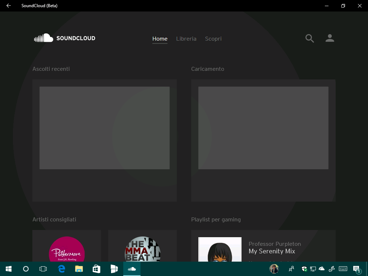Image resolution: width=368 pixels, height=276 pixels.
Task: Click the My Serenity Mix title
Action: click(272, 251)
